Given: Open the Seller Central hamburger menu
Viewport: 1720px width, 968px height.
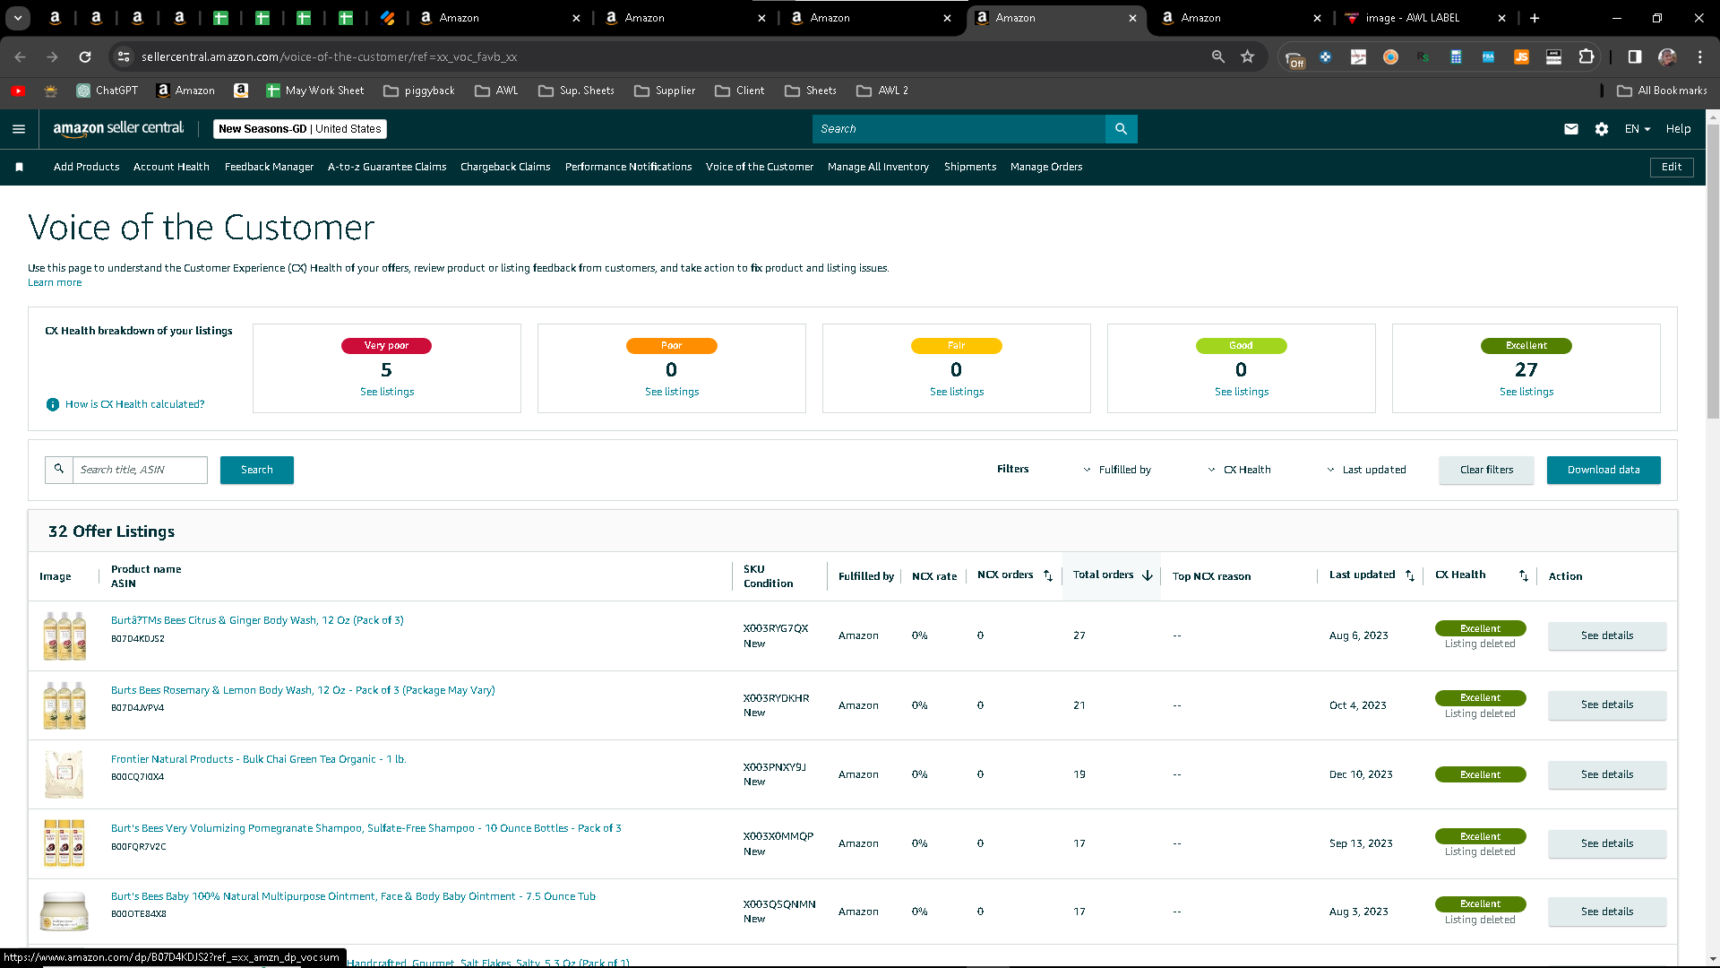Looking at the screenshot, I should [x=19, y=129].
